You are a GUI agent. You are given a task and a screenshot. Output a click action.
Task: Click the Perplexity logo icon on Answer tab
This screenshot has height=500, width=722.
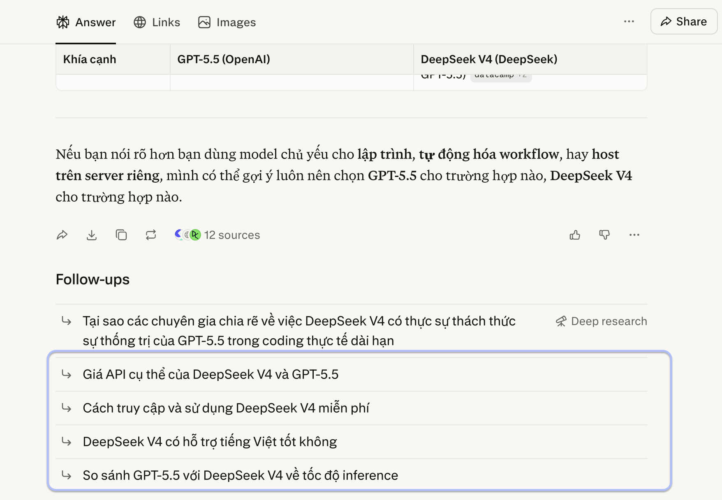point(63,22)
